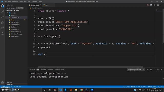Open the Source Control view

(2, 17)
